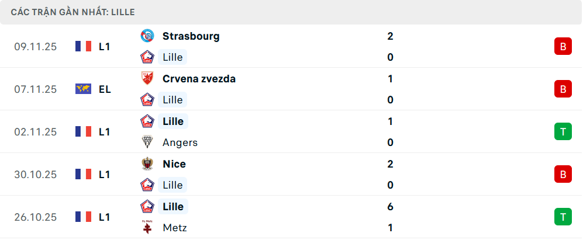
Task: Click the Angers SCO club crest
Action: click(x=146, y=142)
